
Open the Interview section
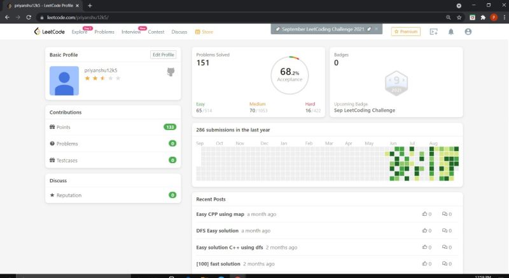[x=131, y=32]
